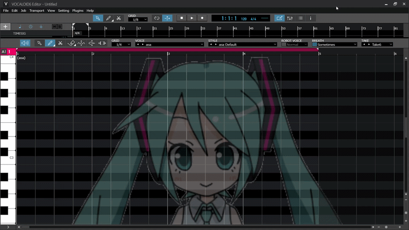Toggle tempo note icon in track header

coord(20,27)
